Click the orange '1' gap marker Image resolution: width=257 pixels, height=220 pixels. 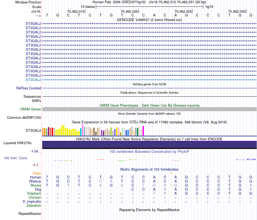point(171,173)
